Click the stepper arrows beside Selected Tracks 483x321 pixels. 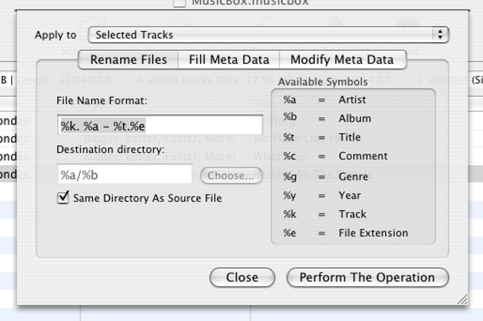coord(441,35)
